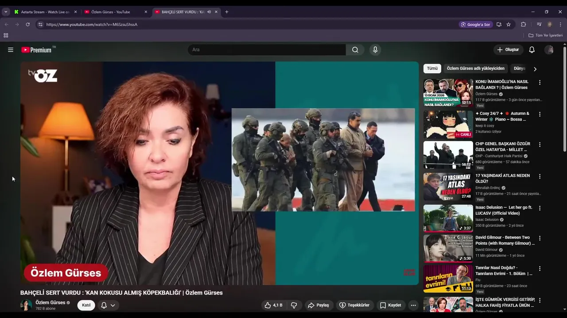Open David Gilmour Between Two Points thumbnail

448,248
